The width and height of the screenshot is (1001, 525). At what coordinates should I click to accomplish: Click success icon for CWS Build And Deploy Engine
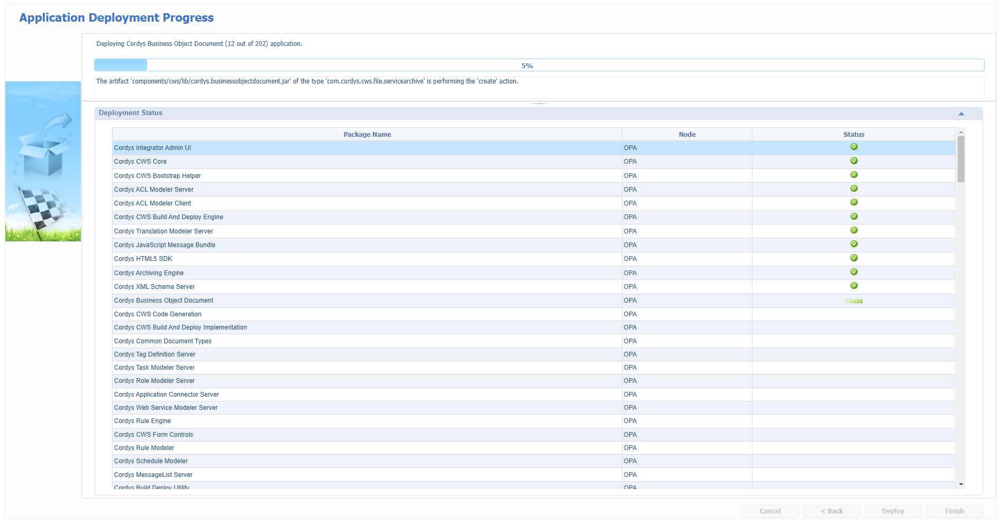(853, 217)
